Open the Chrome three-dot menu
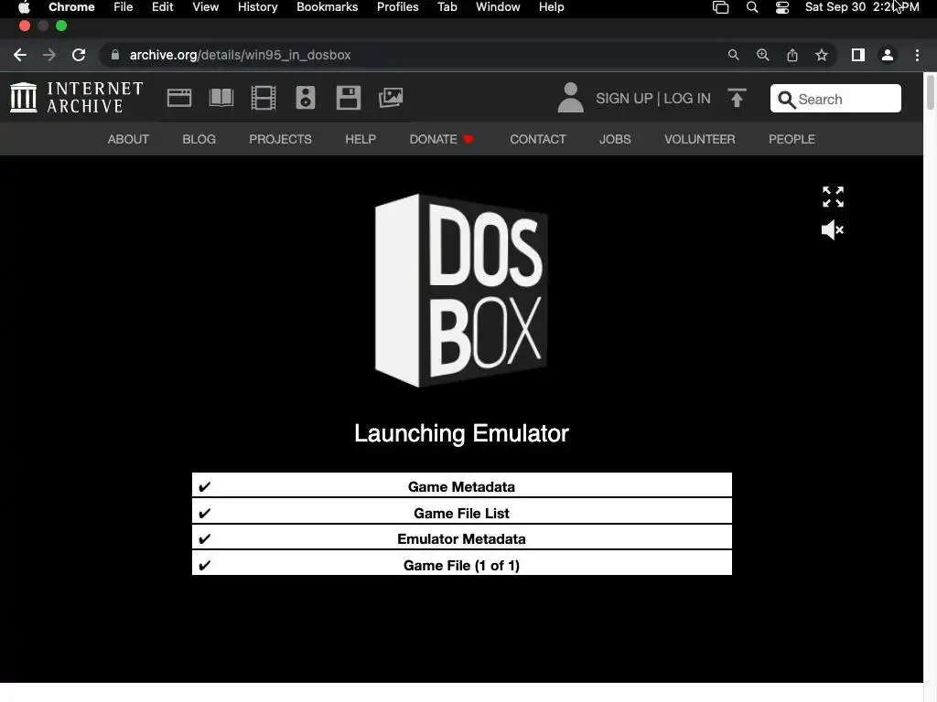The image size is (937, 702). click(917, 55)
